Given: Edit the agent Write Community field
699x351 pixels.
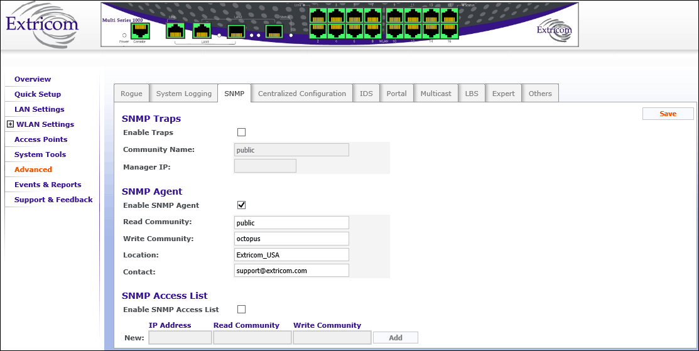Looking at the screenshot, I should coord(291,239).
